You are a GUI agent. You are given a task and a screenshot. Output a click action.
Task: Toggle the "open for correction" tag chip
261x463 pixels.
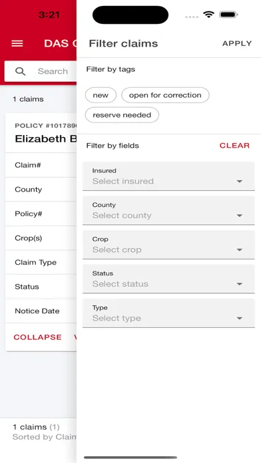coord(165,95)
